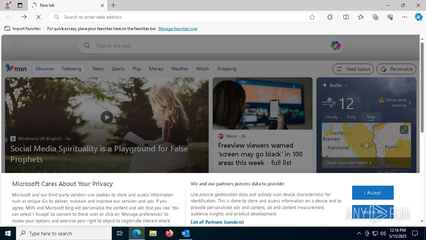The width and height of the screenshot is (426, 240).
Task: Open the tab actions menu icon
Action: pyautogui.click(x=20, y=5)
